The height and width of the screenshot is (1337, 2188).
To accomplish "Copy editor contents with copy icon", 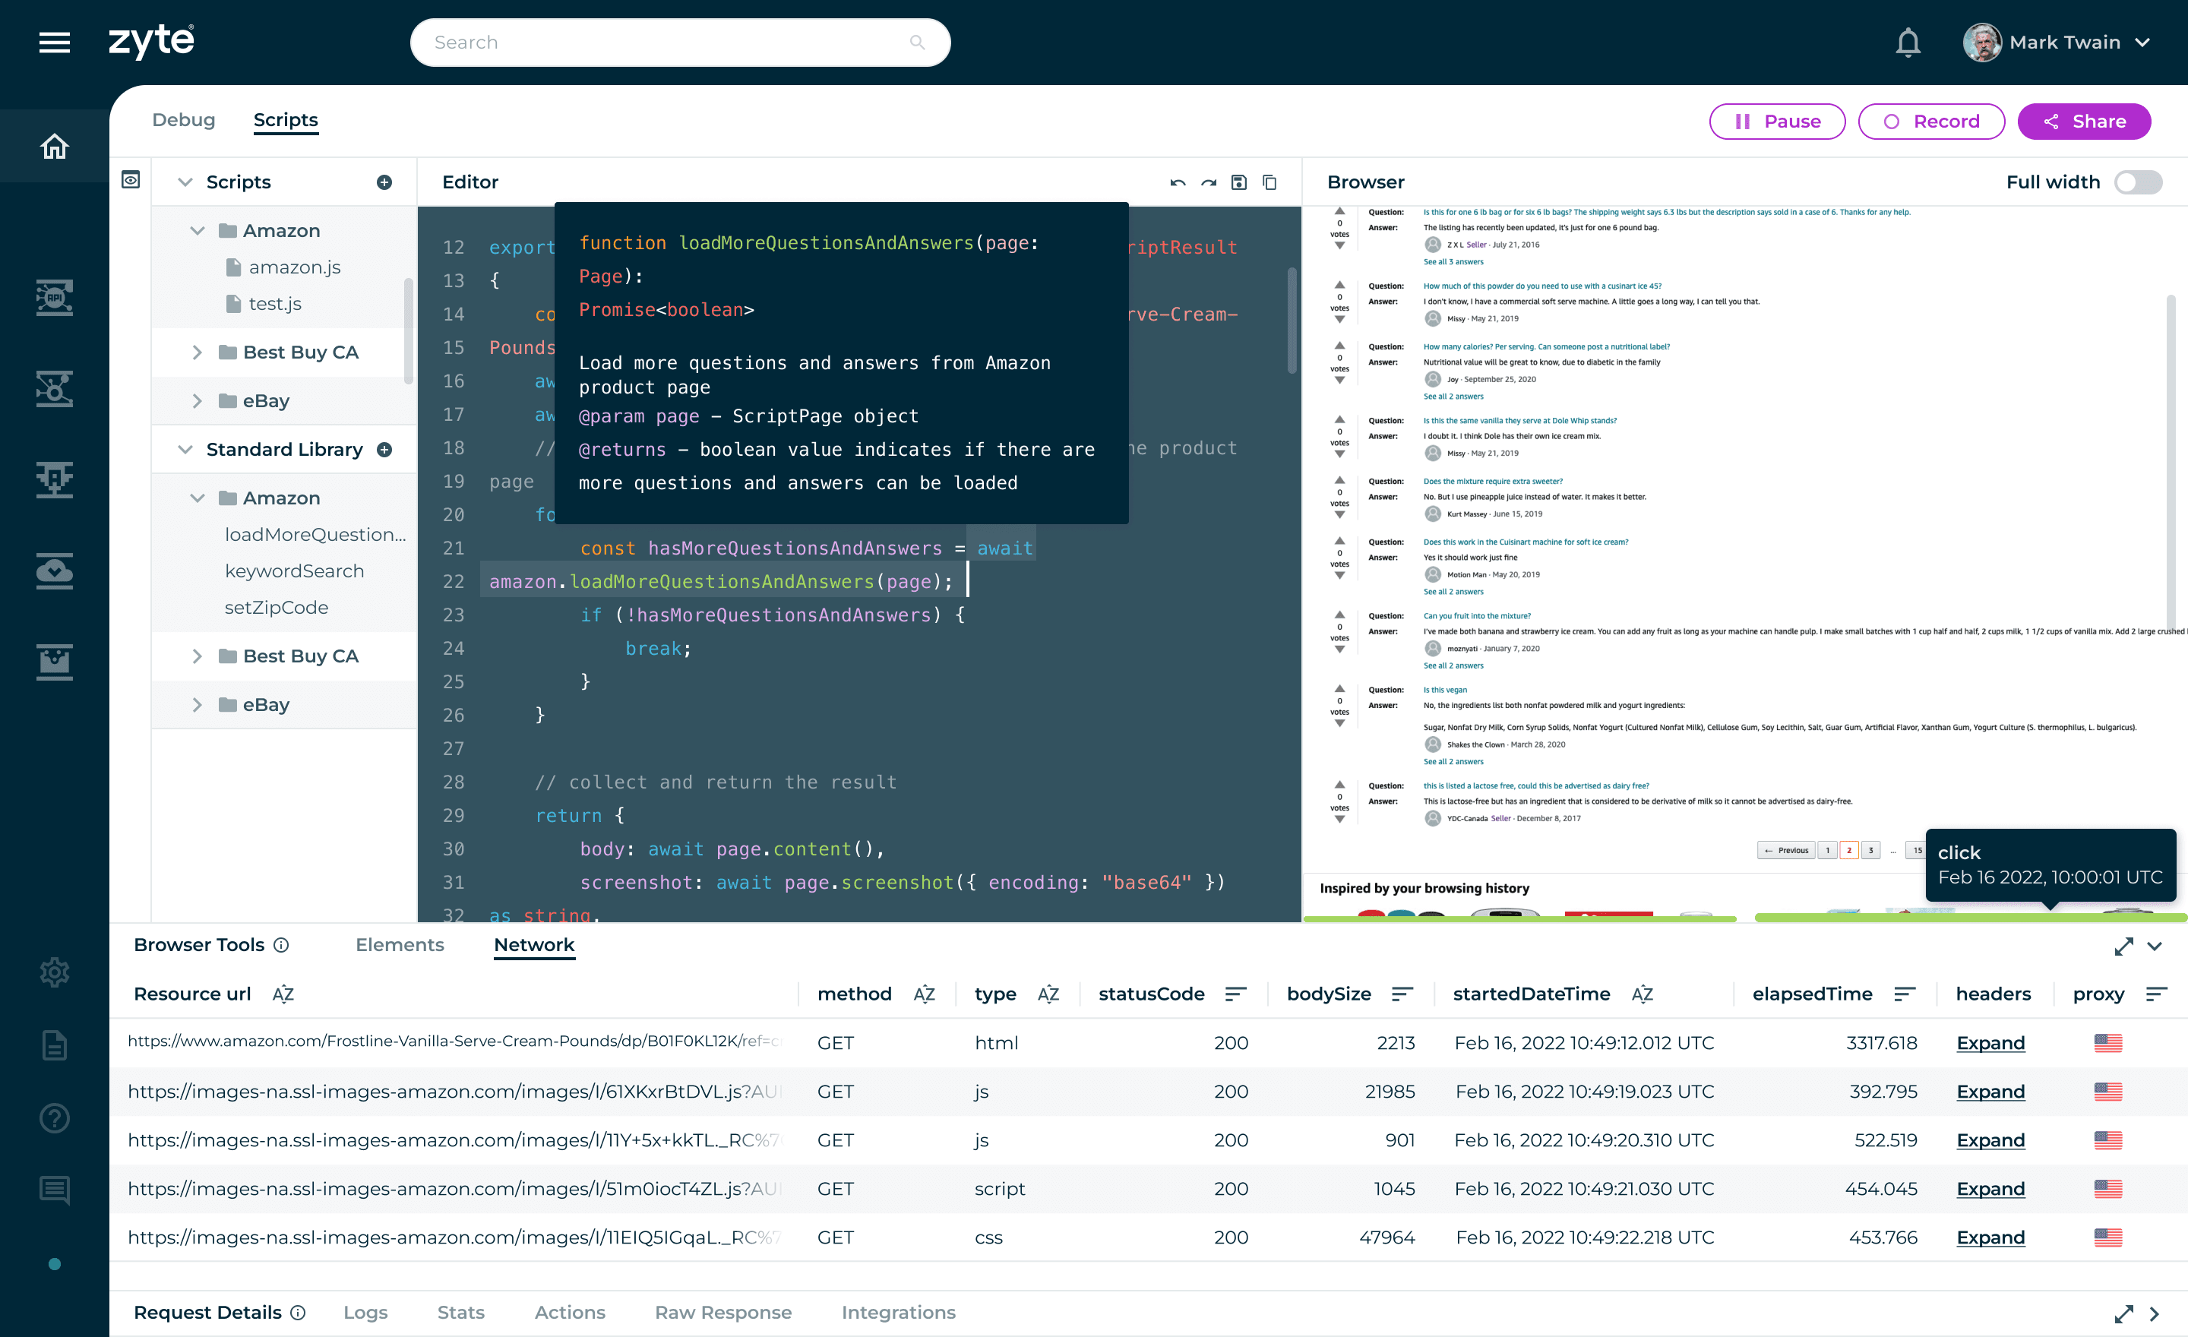I will tap(1269, 182).
